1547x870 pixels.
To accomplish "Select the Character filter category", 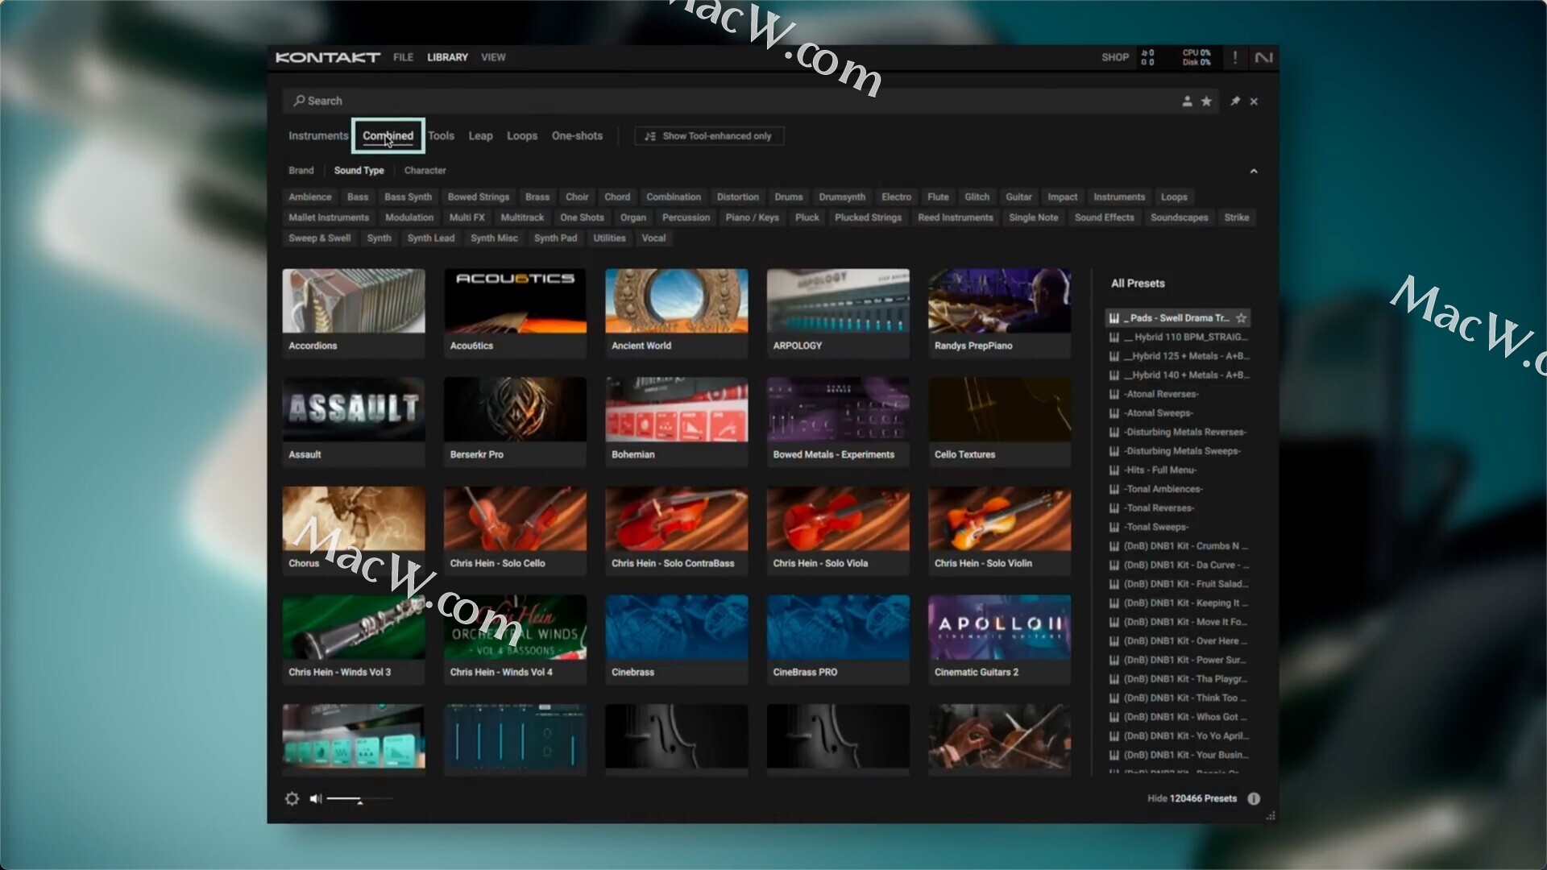I will (x=425, y=170).
